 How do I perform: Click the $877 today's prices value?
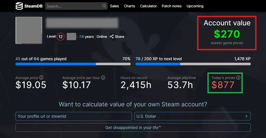(x=223, y=85)
